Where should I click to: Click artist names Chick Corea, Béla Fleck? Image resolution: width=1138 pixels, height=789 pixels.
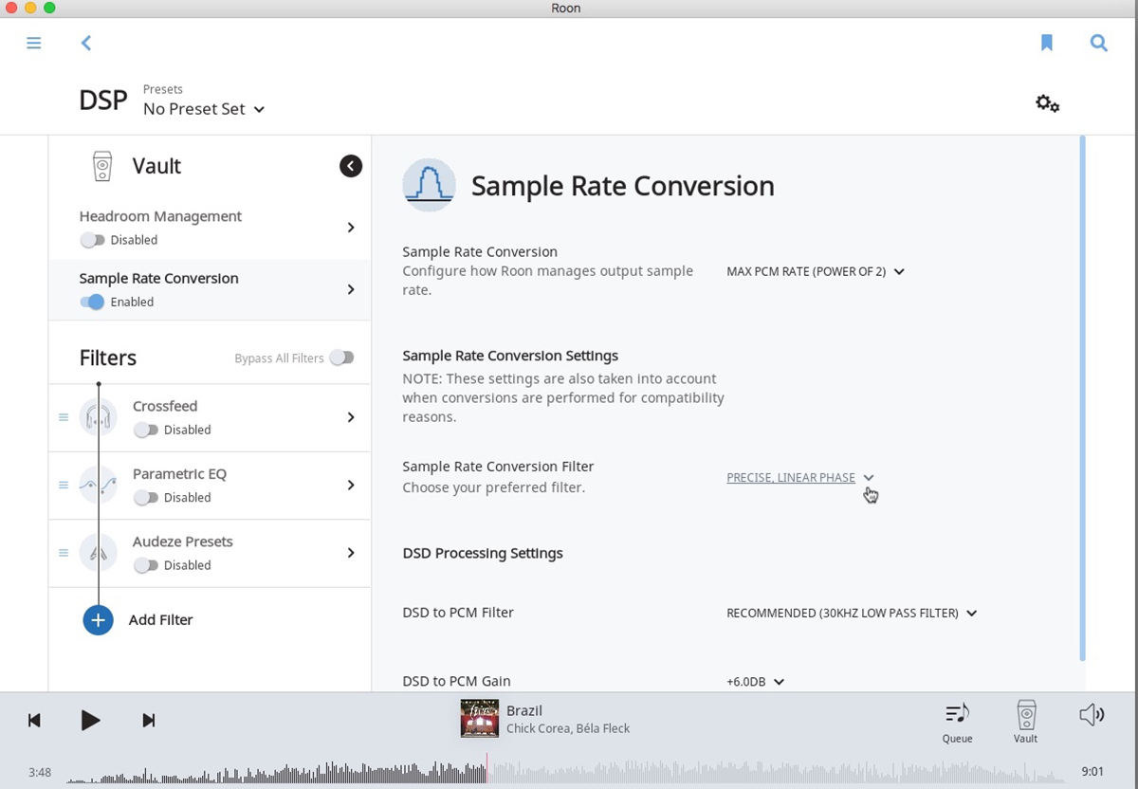tap(568, 728)
